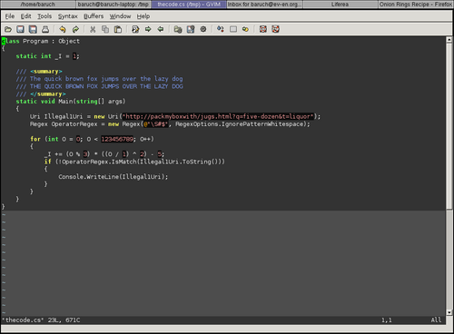
Task: Undo the last change
Action: tap(63, 29)
